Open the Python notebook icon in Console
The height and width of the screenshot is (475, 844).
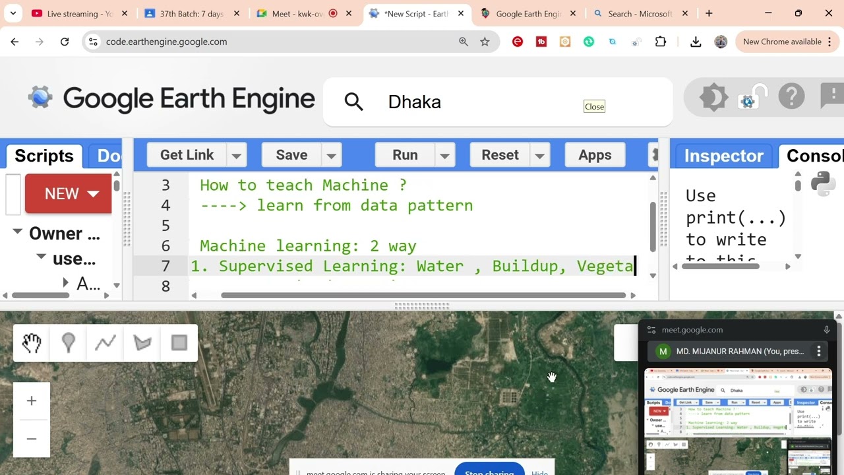[x=823, y=184]
